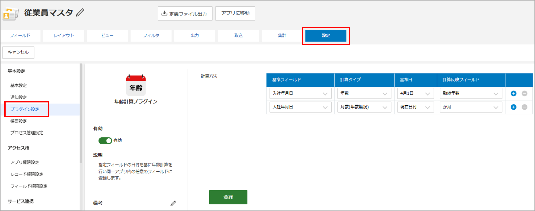Switch to the ビュー tab
The height and width of the screenshot is (211, 535).
coord(107,36)
